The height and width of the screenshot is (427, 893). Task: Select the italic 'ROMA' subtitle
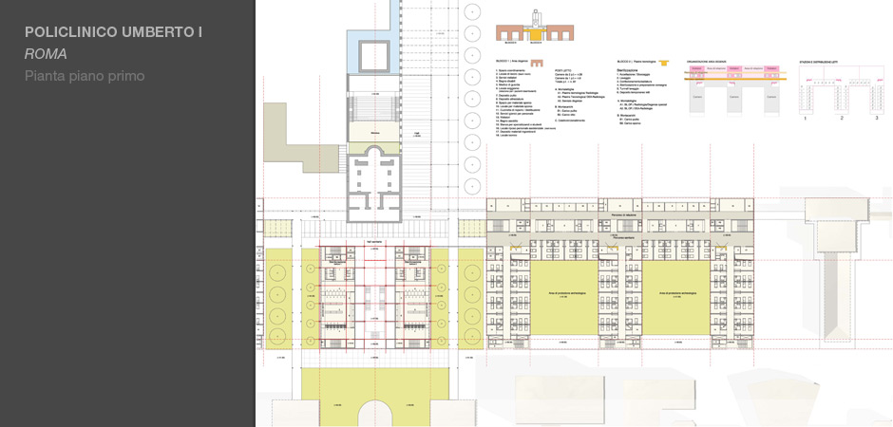tap(46, 54)
